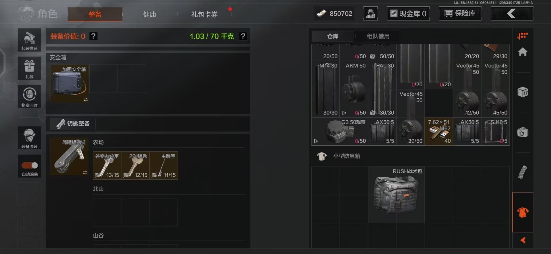
Task: Open the 保险库 vault button
Action: [x=460, y=13]
